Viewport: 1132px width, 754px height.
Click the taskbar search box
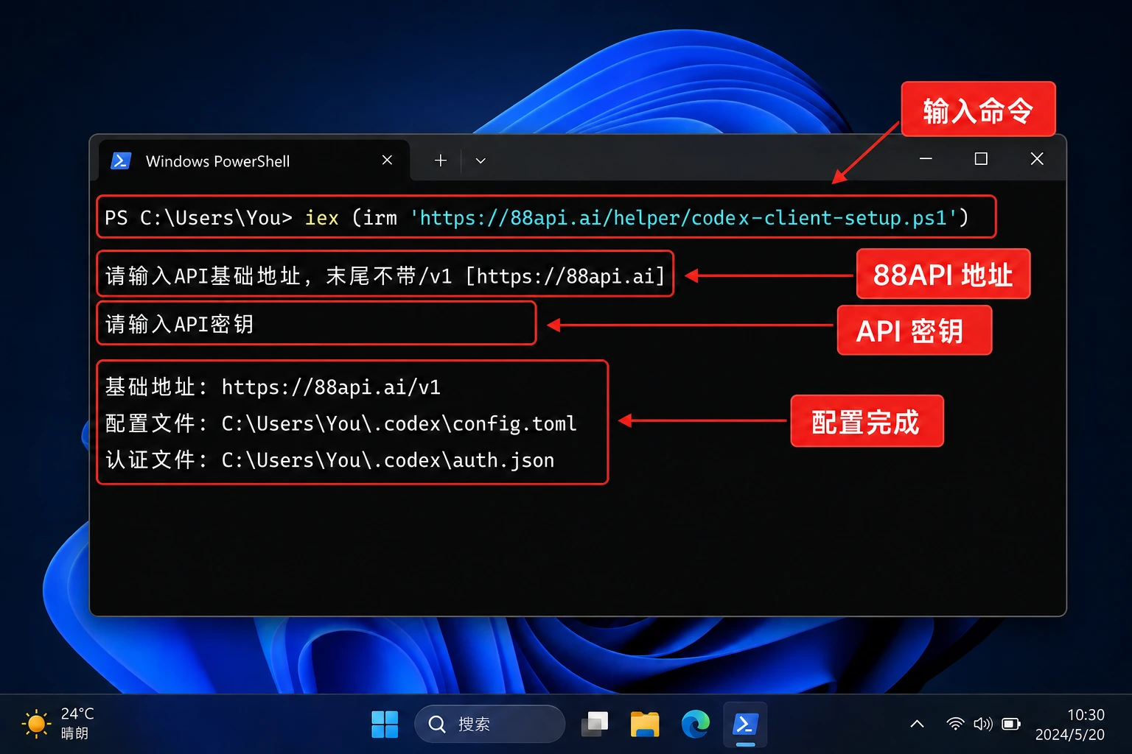pos(489,724)
